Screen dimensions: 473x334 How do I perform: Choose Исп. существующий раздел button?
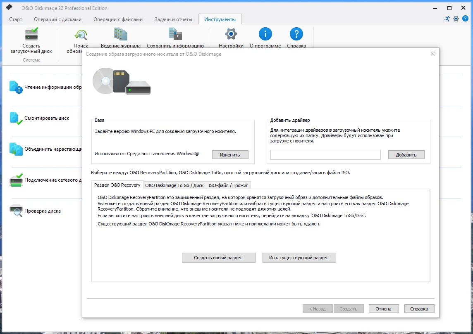coord(299,258)
